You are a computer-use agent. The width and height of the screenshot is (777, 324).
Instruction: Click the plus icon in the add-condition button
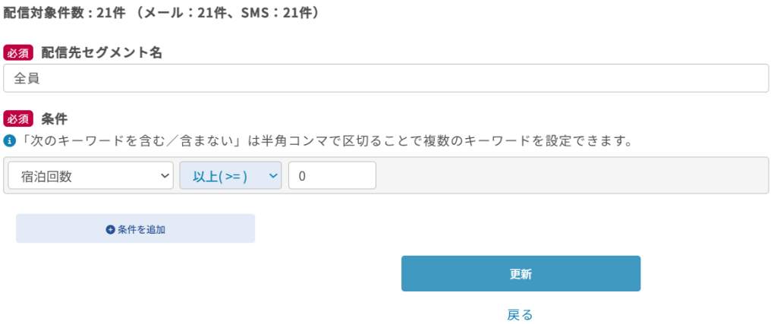pos(110,228)
